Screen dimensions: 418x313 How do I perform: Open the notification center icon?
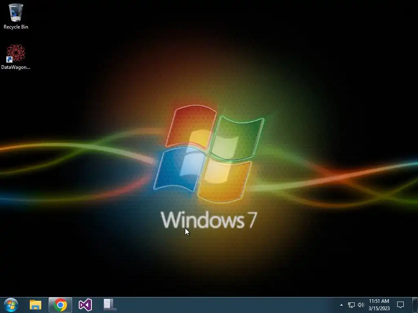400,305
